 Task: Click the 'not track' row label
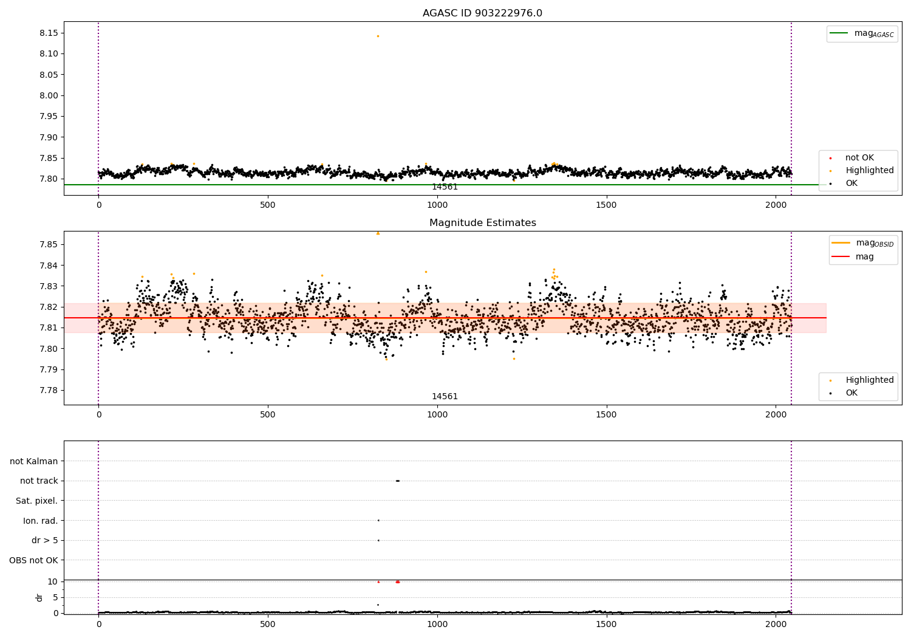[x=39, y=481]
